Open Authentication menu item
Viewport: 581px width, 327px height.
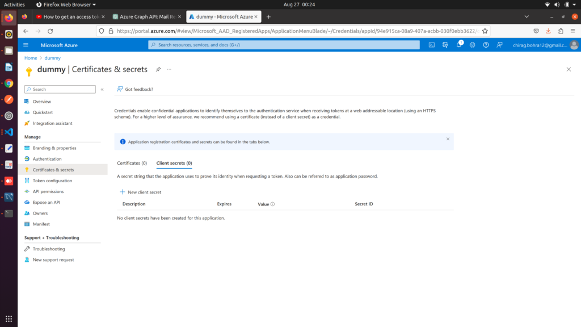coord(47,159)
